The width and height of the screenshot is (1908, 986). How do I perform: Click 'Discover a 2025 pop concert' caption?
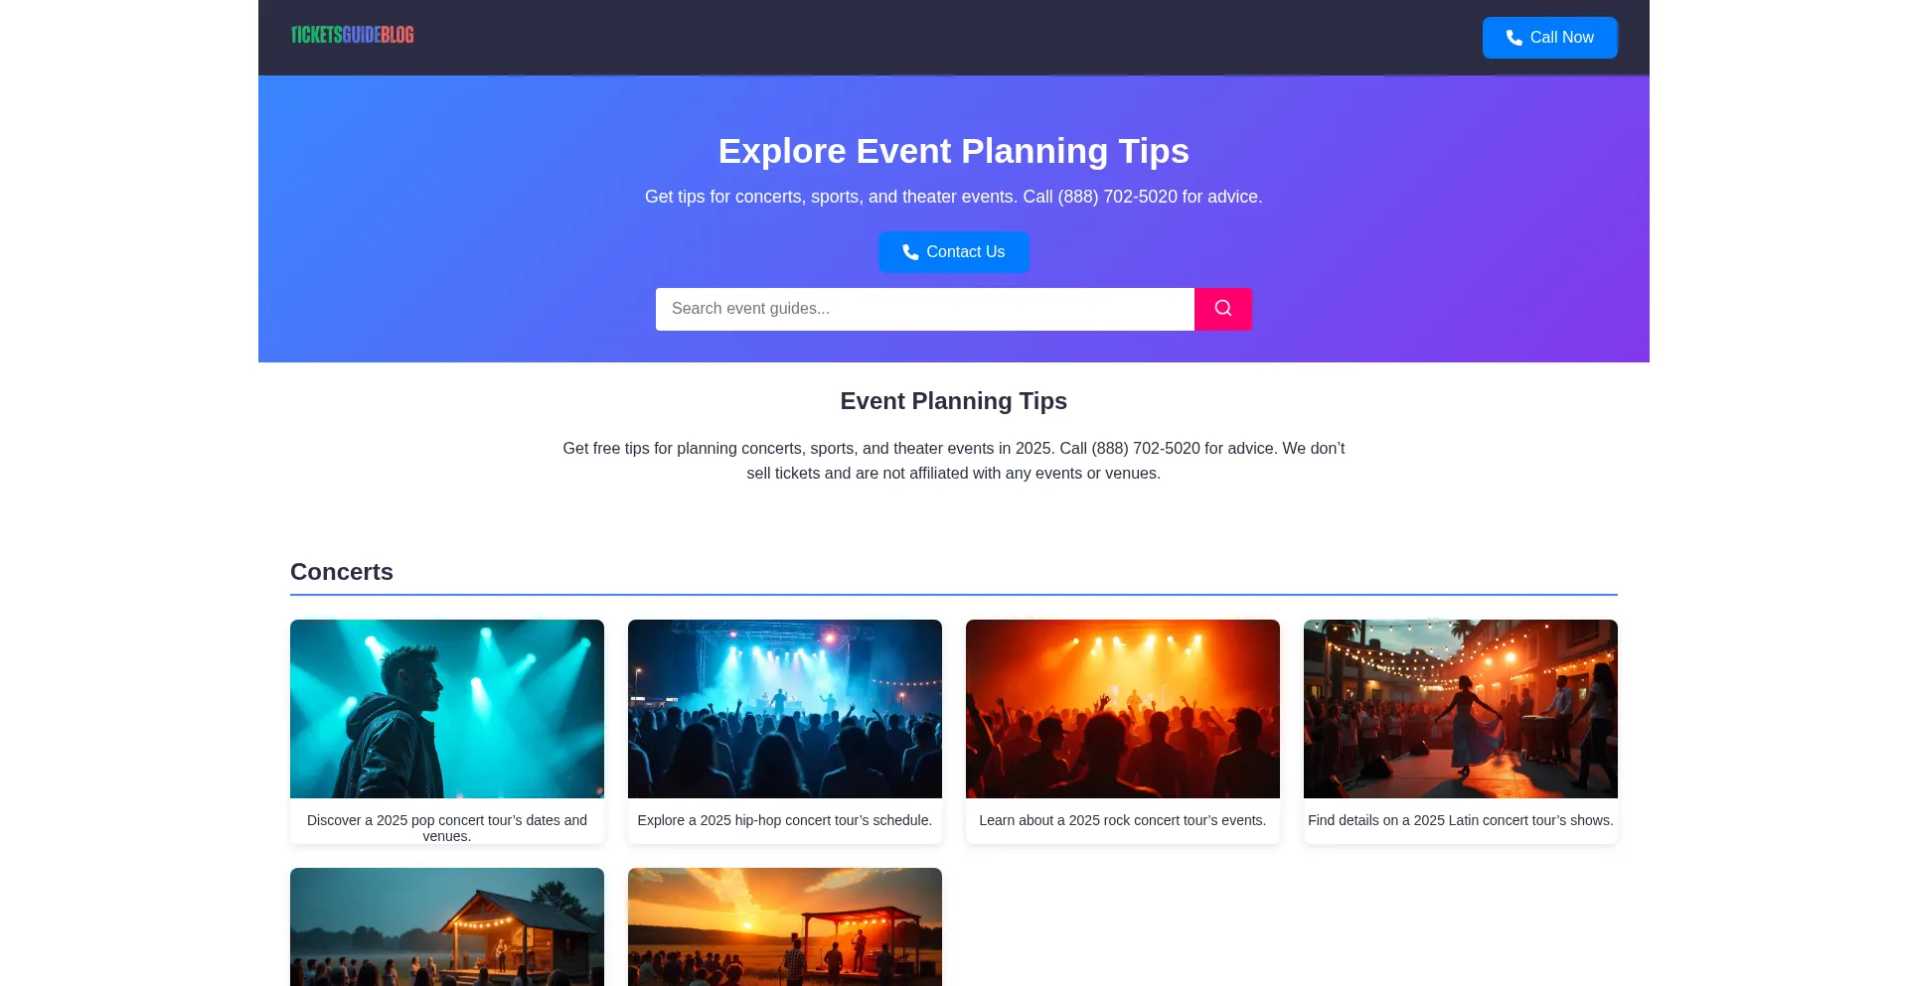click(447, 828)
